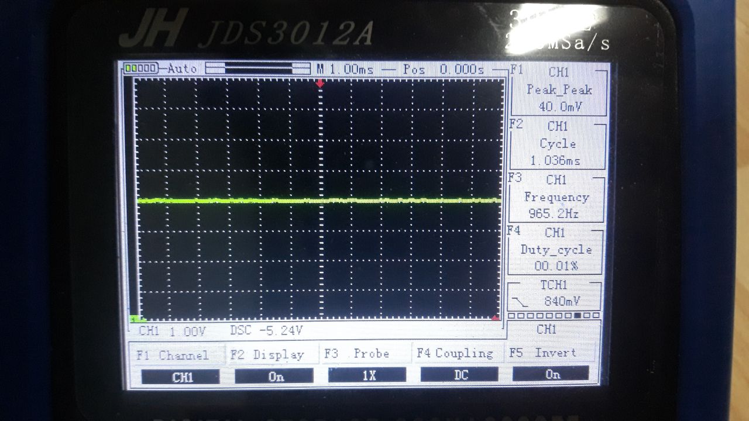749x421 pixels.
Task: Change the coupling "DC" setting
Action: [459, 375]
